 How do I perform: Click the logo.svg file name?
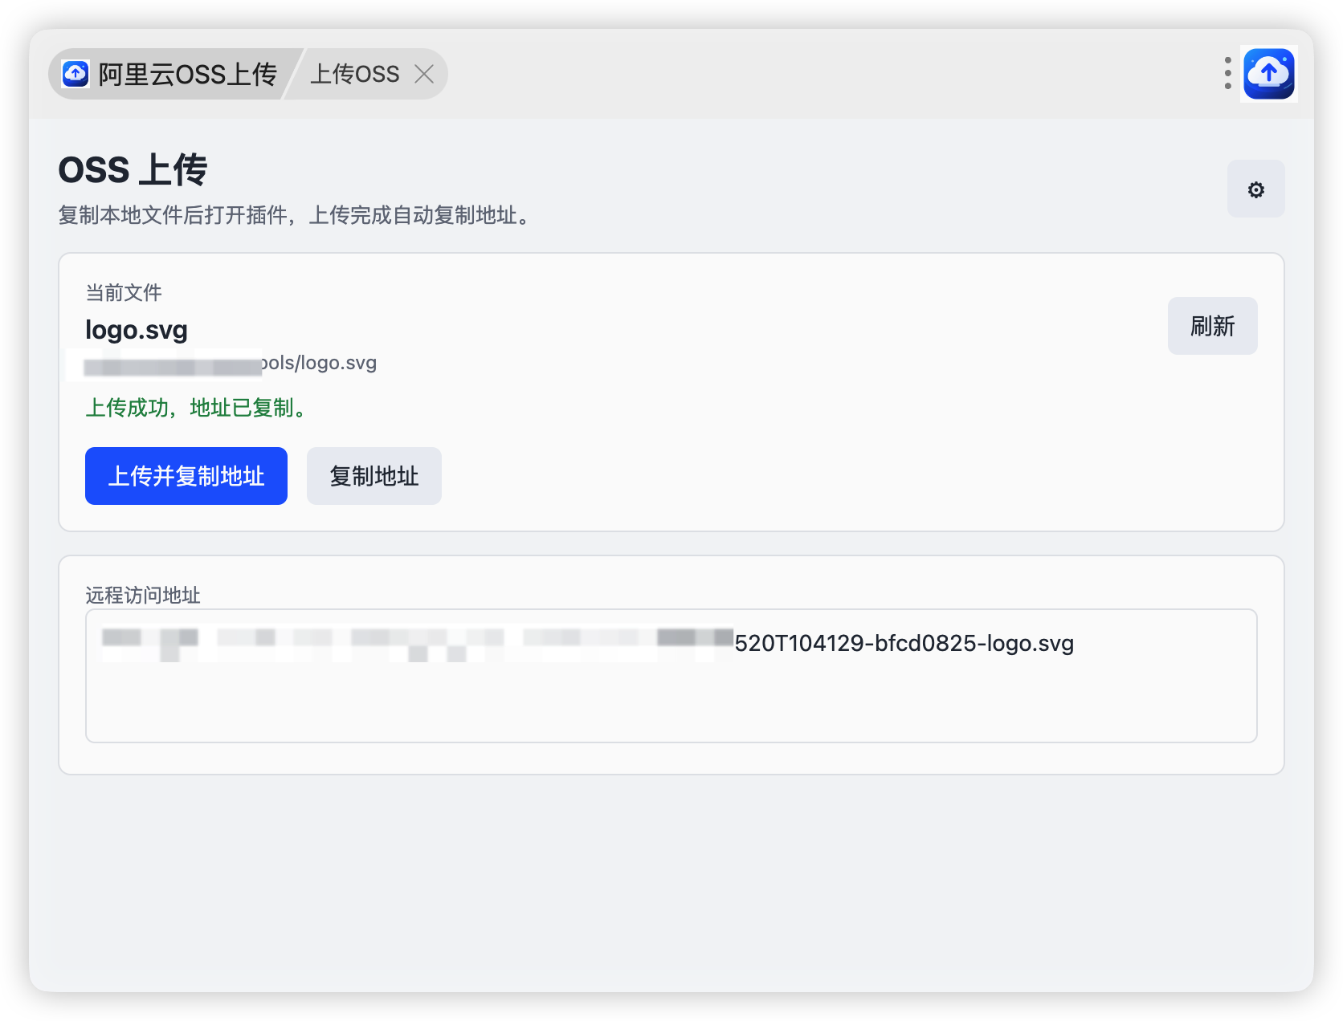click(137, 330)
